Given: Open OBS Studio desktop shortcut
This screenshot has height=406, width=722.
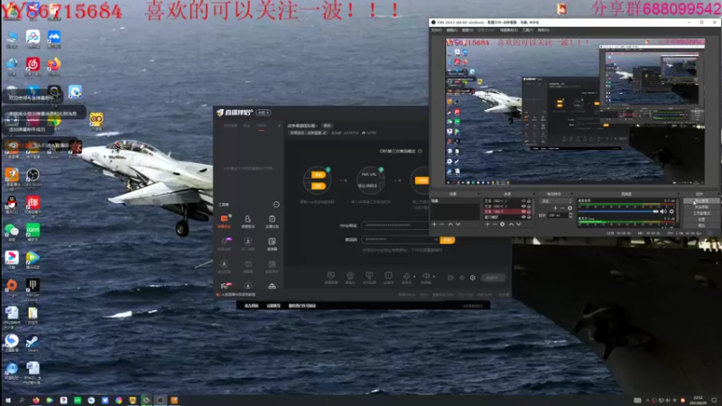Looking at the screenshot, I should click(x=32, y=177).
